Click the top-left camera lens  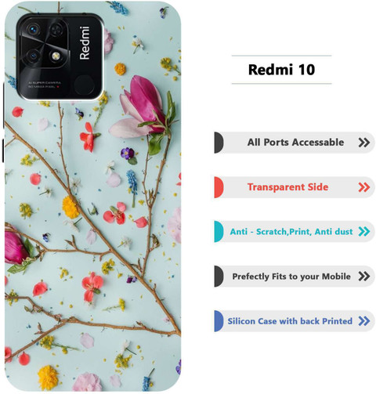(x=33, y=30)
